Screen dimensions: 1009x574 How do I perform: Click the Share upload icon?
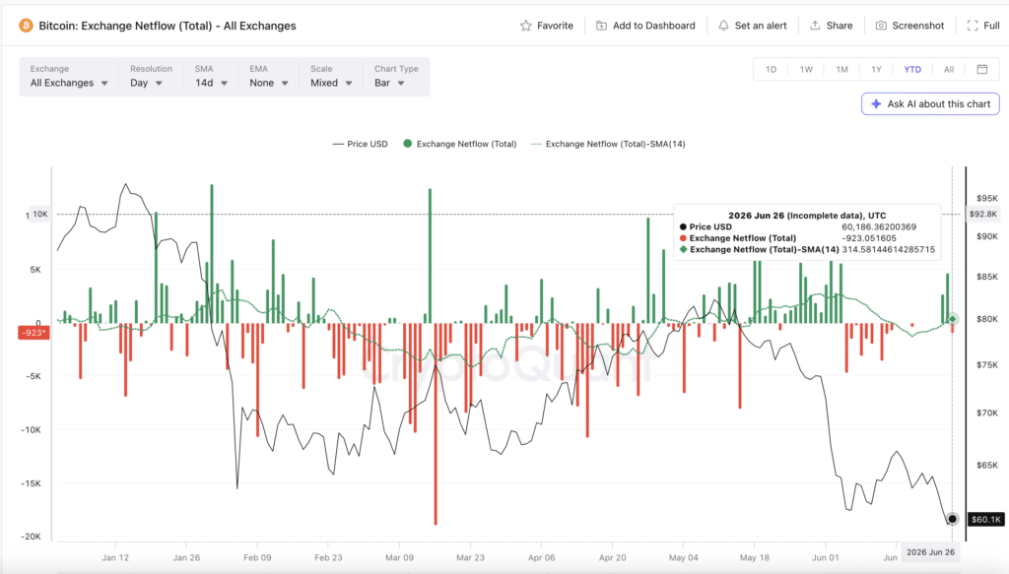pyautogui.click(x=815, y=26)
